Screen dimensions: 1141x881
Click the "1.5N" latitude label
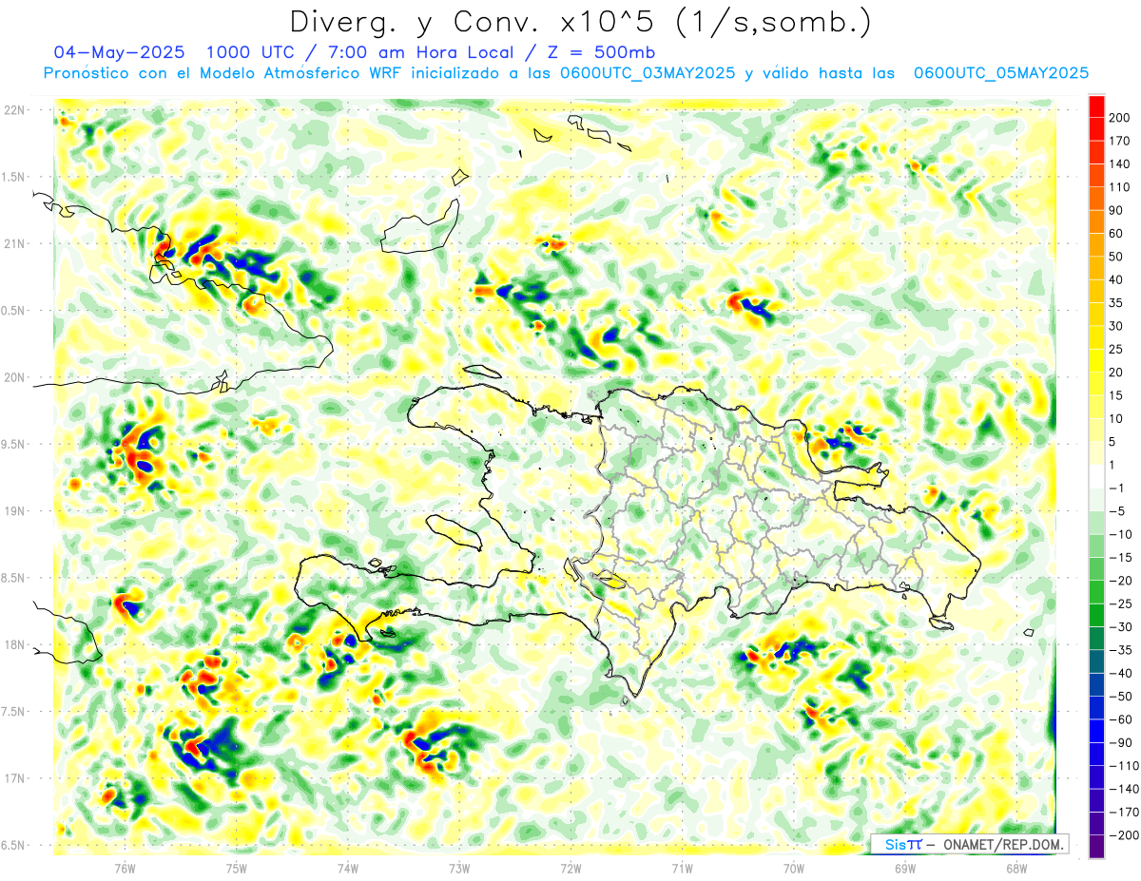coord(14,177)
